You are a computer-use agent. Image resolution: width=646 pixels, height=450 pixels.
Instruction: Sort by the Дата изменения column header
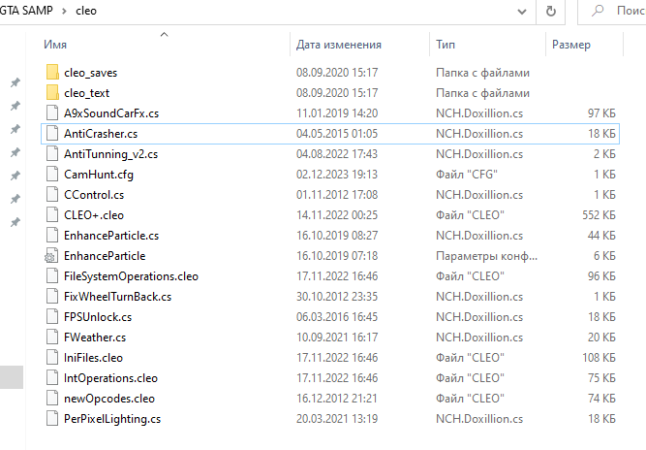coord(338,45)
